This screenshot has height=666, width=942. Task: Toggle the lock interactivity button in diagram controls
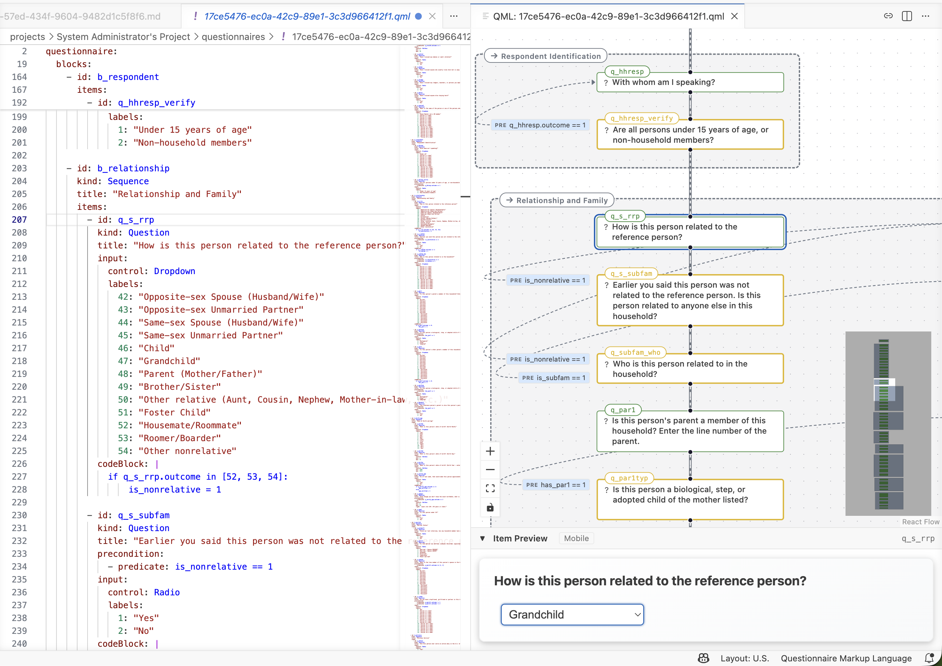(x=490, y=507)
